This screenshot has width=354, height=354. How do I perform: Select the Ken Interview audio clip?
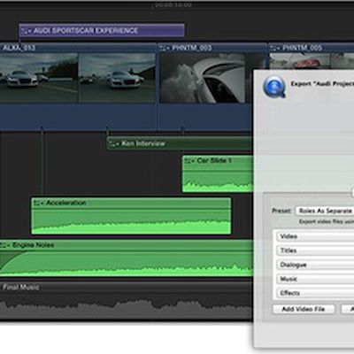(180, 143)
